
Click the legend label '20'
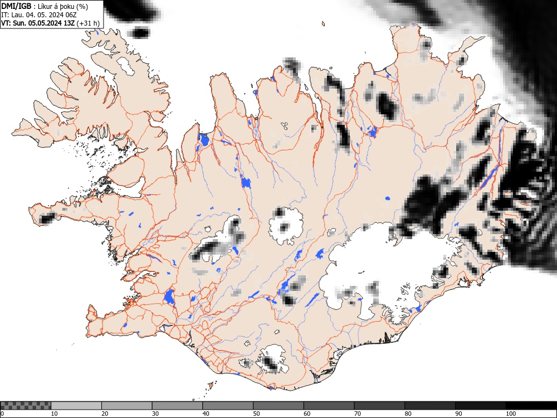point(105,414)
